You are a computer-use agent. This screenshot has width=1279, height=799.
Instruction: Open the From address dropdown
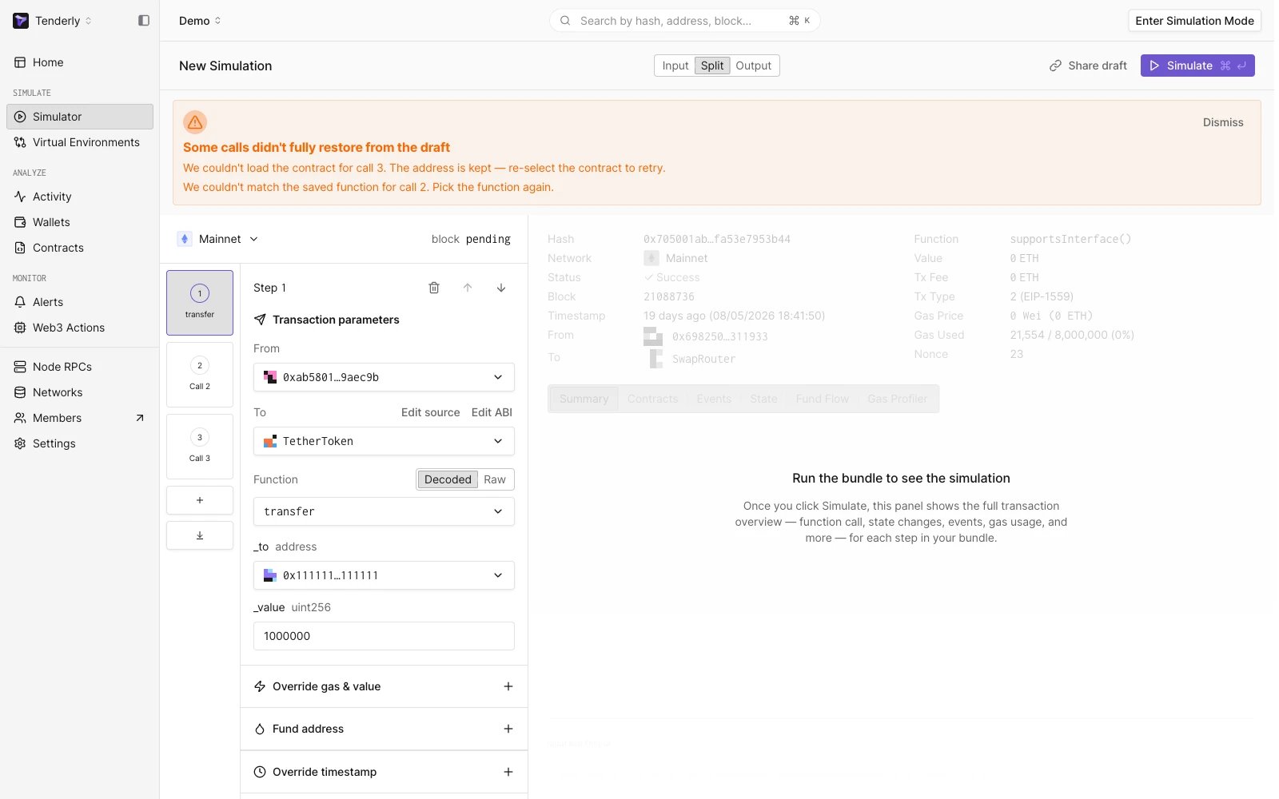pos(384,377)
